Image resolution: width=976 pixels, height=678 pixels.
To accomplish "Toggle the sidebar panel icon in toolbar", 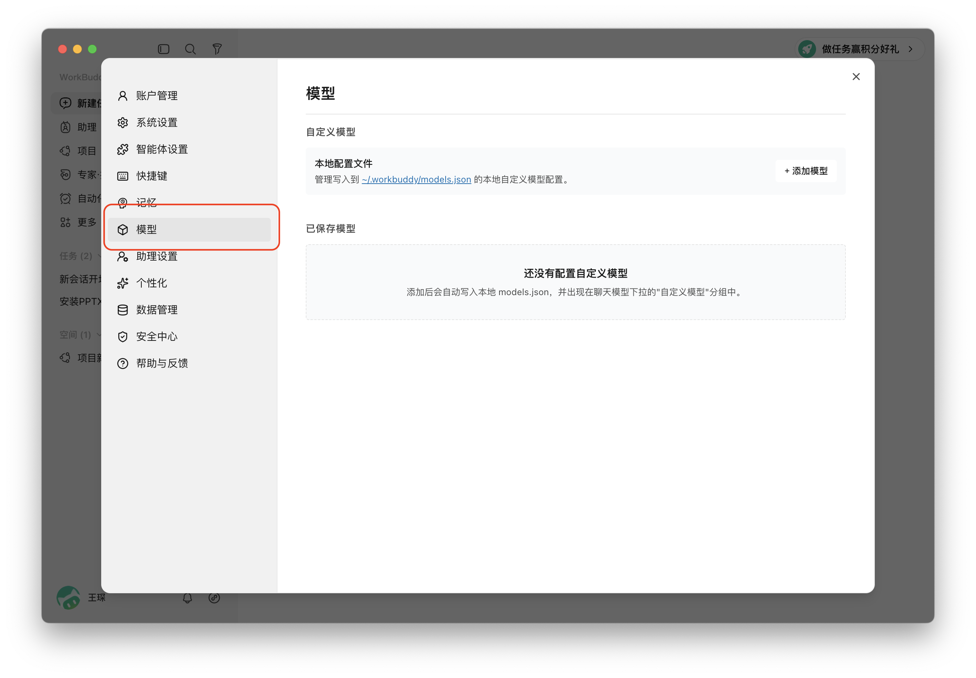I will point(164,49).
